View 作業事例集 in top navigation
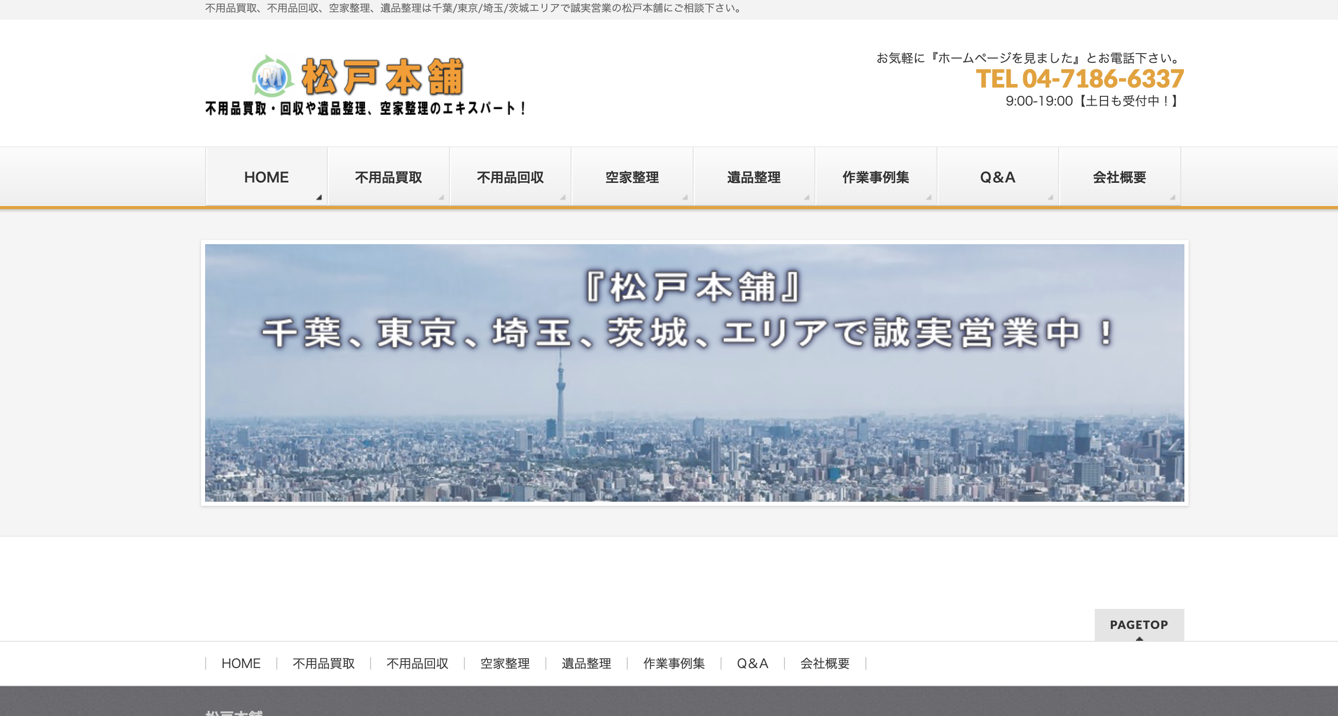1338x716 pixels. point(876,177)
